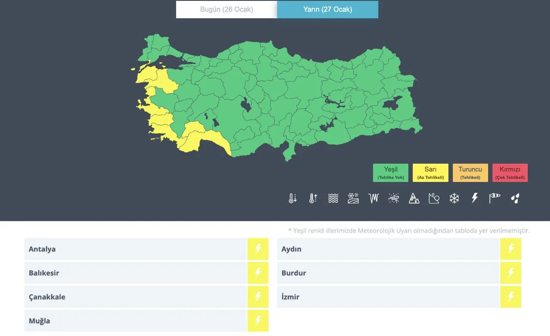The height and width of the screenshot is (336, 550).
Task: Click the lightning icon next to Antalya
Action: [x=258, y=249]
